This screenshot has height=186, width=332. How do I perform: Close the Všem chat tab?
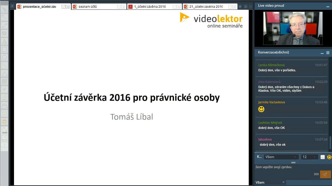point(283,182)
